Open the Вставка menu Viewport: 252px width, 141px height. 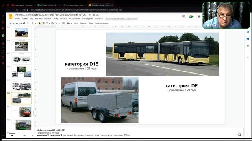39,18
